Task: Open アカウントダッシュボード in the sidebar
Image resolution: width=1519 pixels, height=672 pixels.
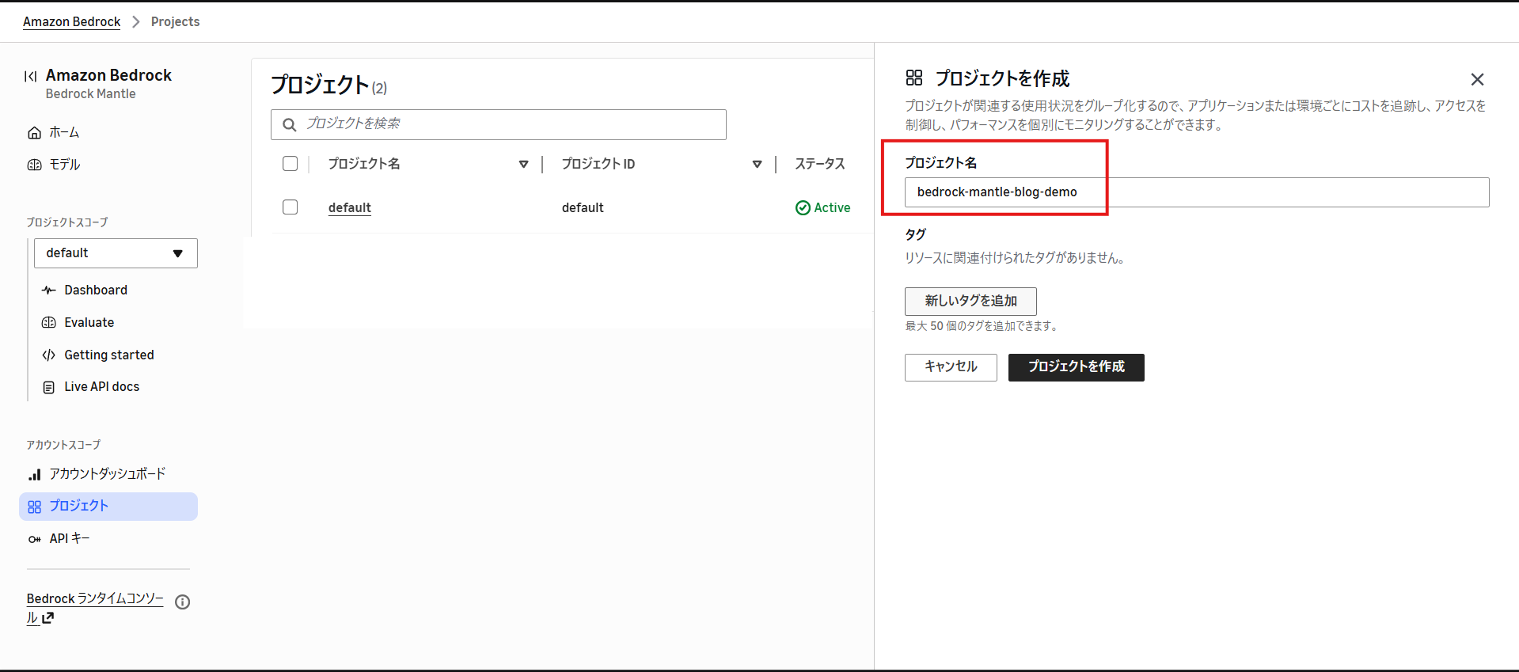Action: (108, 474)
